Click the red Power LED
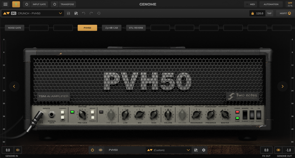Viewport: 295px width, 158px height. (237, 112)
